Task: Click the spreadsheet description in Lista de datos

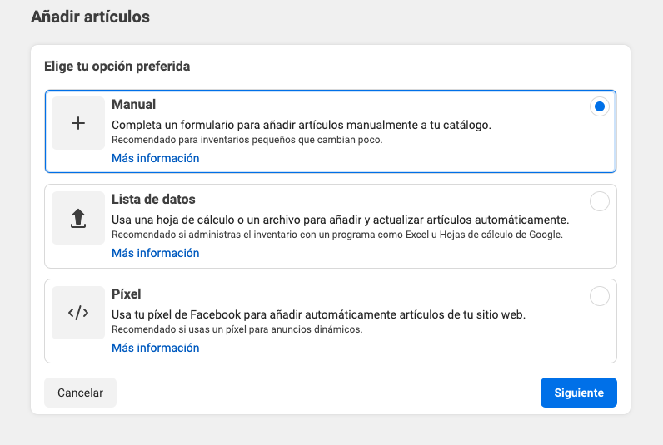Action: click(x=340, y=220)
